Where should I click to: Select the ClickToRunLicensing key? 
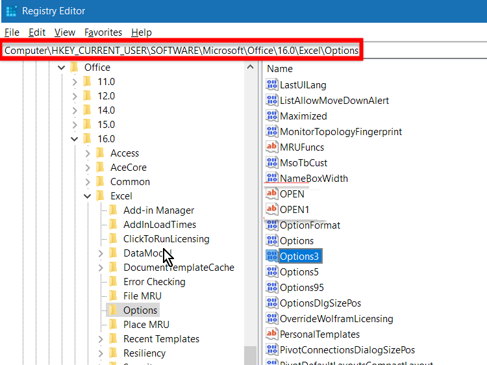coord(166,239)
